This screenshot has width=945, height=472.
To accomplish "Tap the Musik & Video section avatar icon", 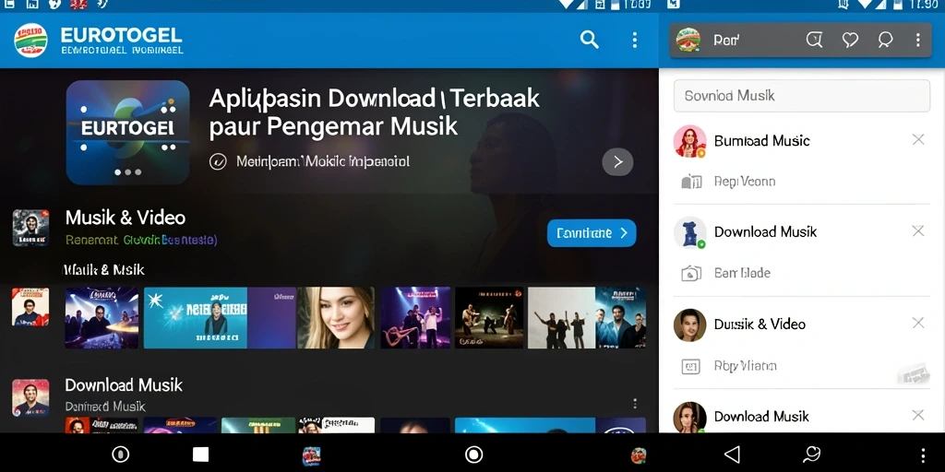I will pyautogui.click(x=30, y=228).
